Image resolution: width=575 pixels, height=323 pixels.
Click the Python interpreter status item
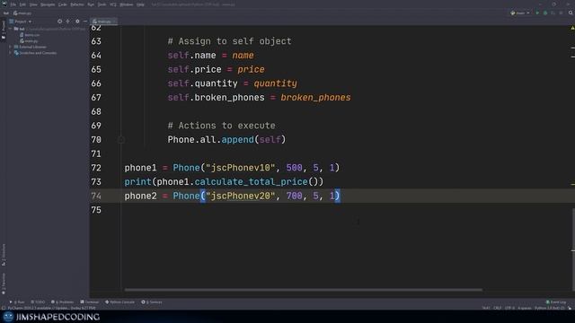click(549, 308)
